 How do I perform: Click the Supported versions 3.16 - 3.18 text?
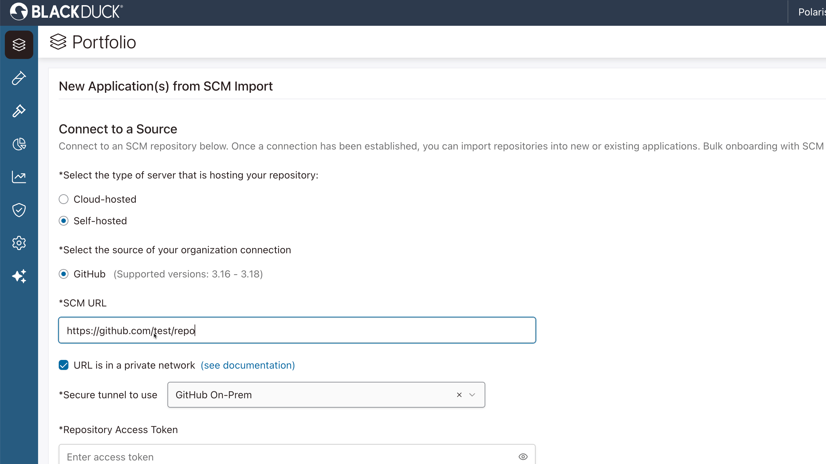coord(188,274)
